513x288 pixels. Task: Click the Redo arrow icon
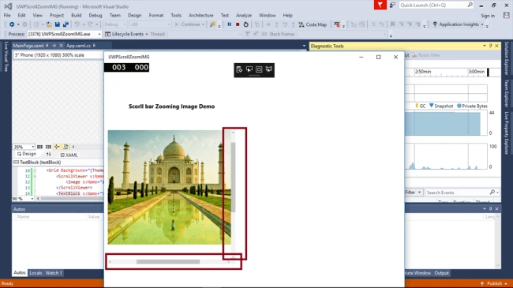(x=90, y=24)
